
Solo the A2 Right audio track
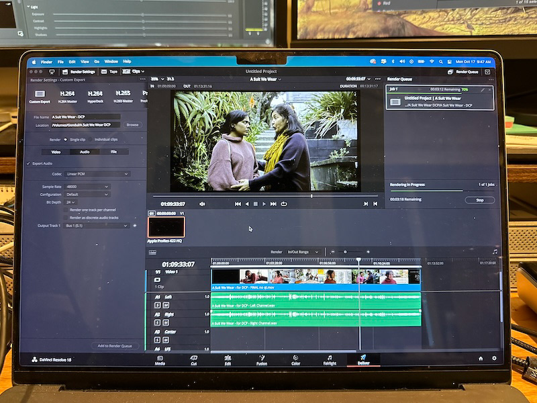[x=157, y=322]
